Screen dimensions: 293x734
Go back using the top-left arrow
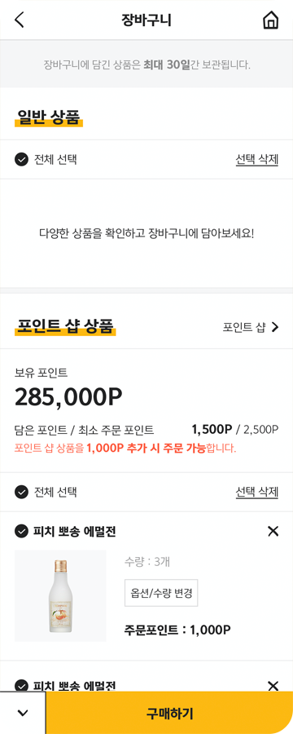point(20,20)
